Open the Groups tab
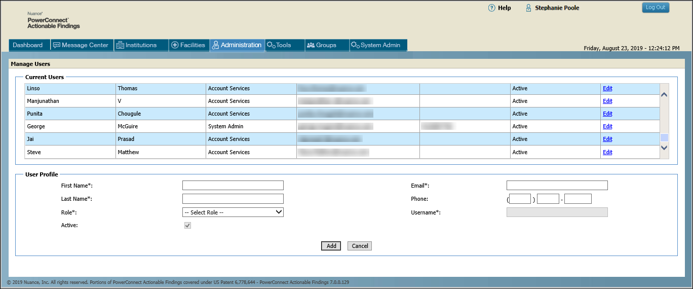The width and height of the screenshot is (693, 289). click(x=327, y=45)
